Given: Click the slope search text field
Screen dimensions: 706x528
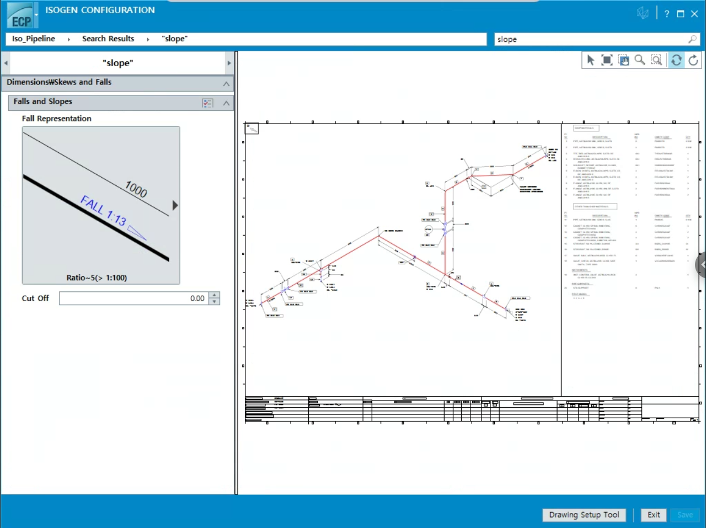Looking at the screenshot, I should tap(590, 39).
